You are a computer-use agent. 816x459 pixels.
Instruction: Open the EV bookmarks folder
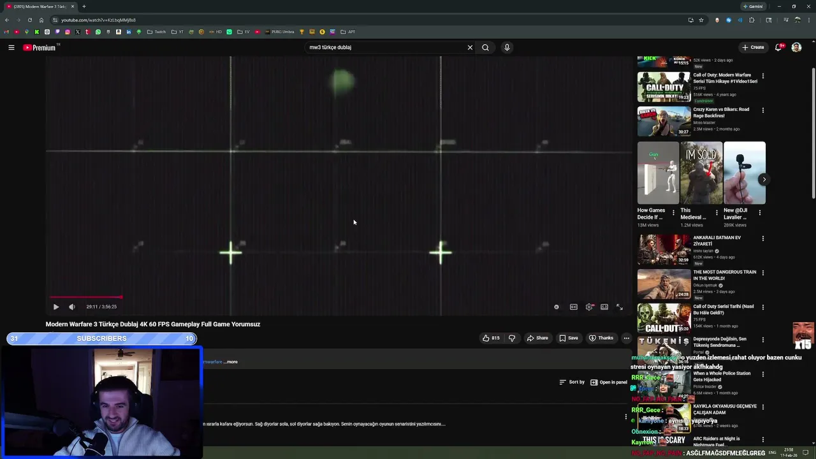point(244,32)
